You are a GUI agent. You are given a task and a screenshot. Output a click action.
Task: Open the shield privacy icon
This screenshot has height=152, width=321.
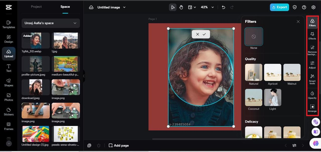(295, 7)
